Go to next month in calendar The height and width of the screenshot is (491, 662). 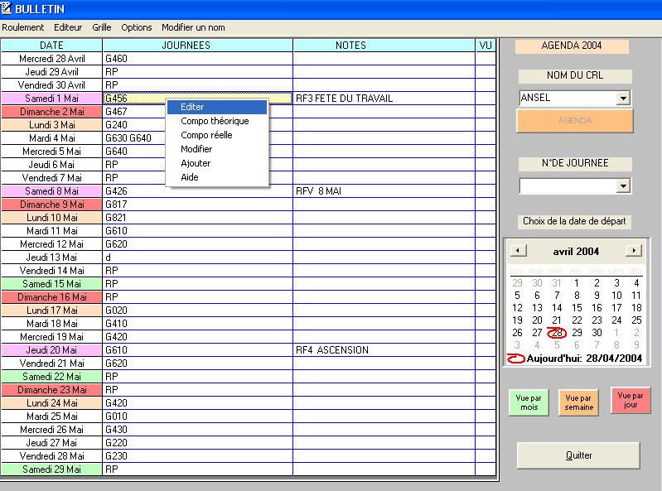pyautogui.click(x=634, y=251)
